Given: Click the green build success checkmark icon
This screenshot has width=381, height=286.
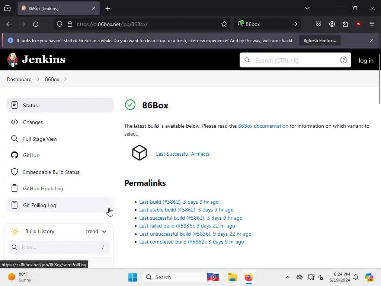Looking at the screenshot, I should tap(130, 105).
